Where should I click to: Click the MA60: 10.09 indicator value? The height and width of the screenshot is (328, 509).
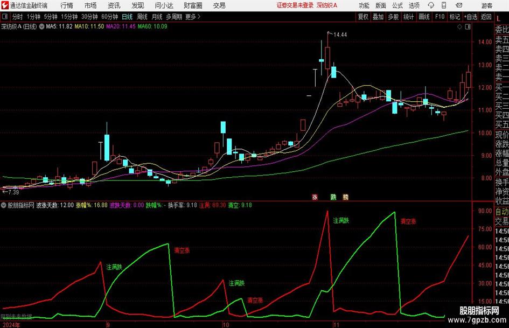152,26
